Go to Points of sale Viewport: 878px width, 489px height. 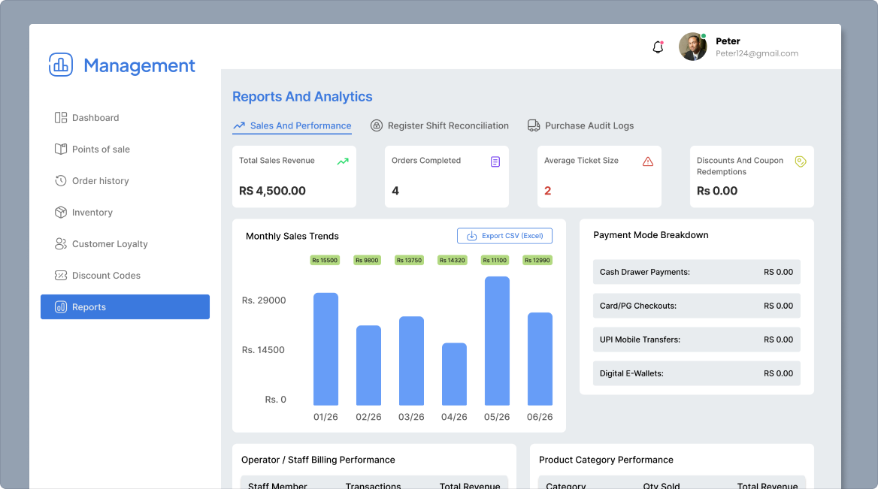[x=92, y=149]
